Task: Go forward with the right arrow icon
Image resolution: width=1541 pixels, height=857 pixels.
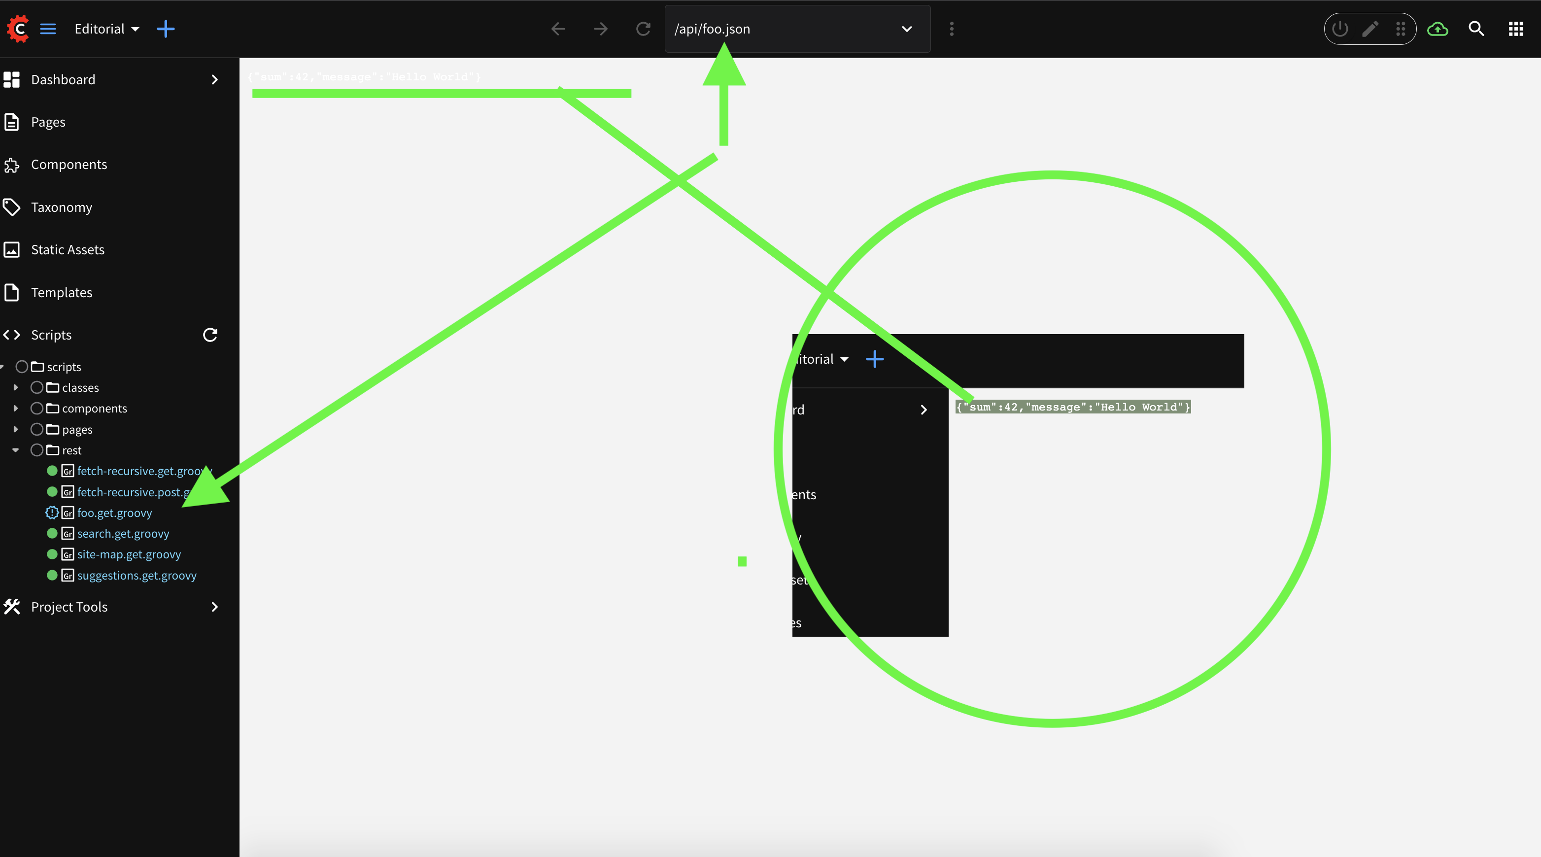Action: coord(601,29)
